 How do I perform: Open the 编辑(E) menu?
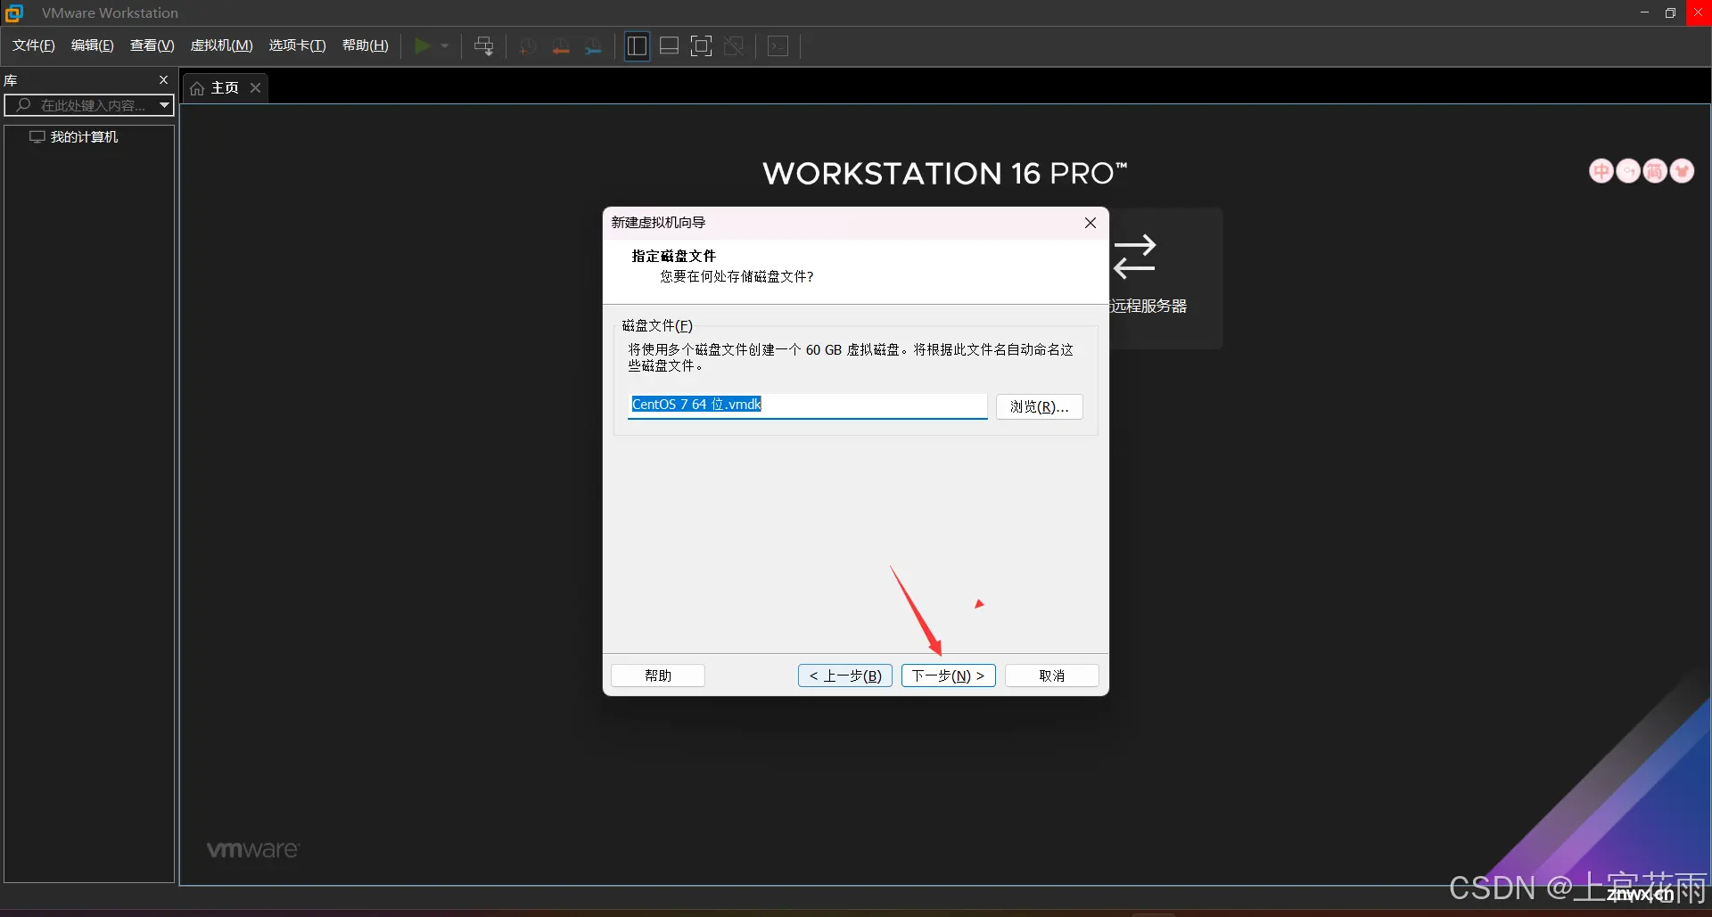pos(93,45)
